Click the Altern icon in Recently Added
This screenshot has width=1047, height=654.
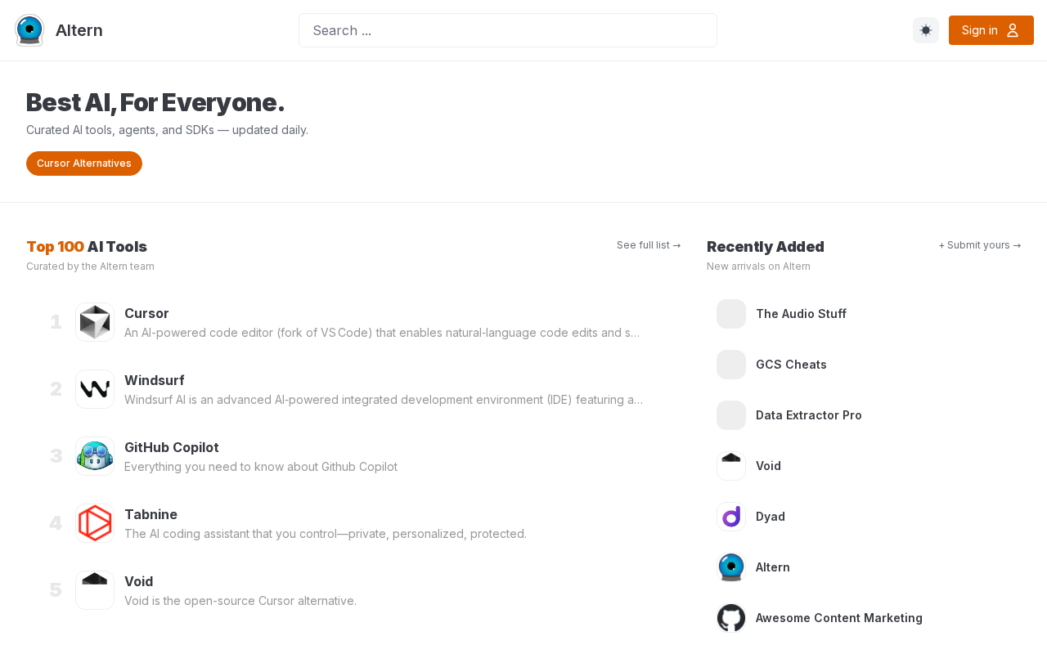click(731, 567)
